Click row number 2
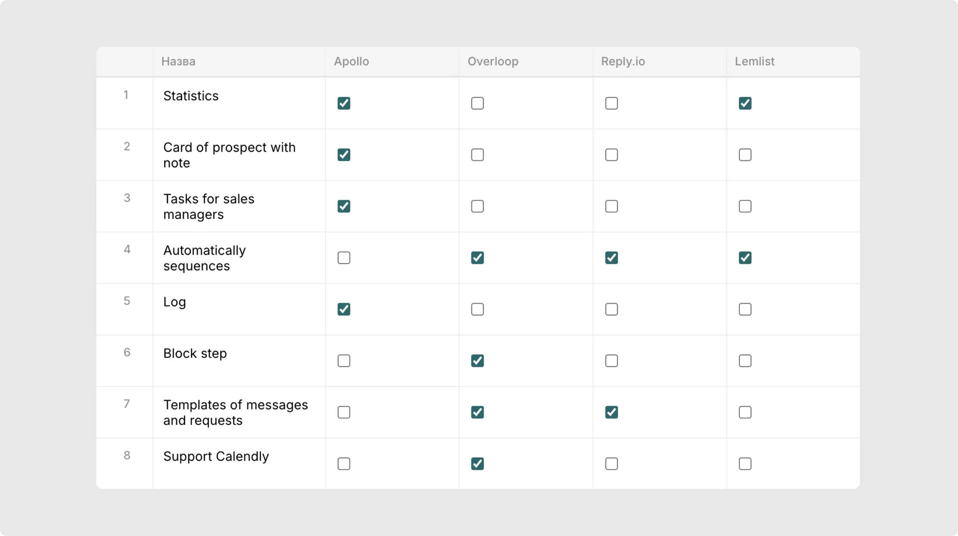Viewport: 958px width, 536px height. click(x=127, y=147)
